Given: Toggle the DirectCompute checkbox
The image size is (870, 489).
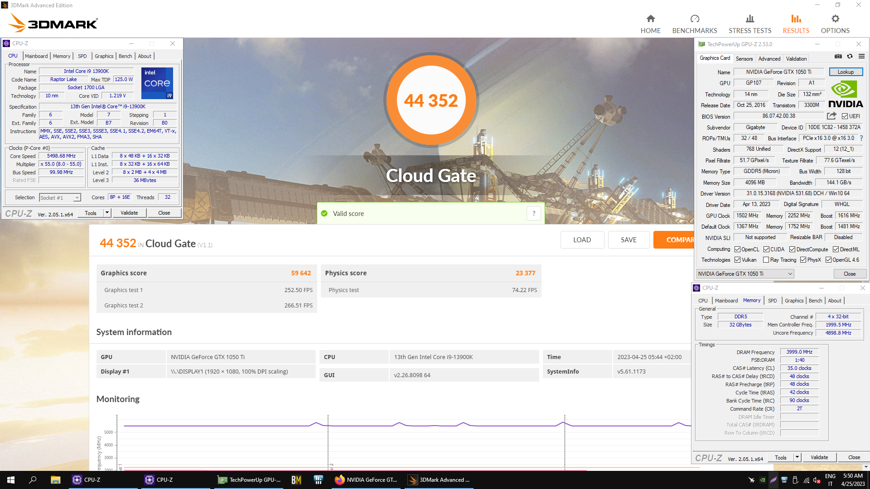Looking at the screenshot, I should click(x=792, y=249).
